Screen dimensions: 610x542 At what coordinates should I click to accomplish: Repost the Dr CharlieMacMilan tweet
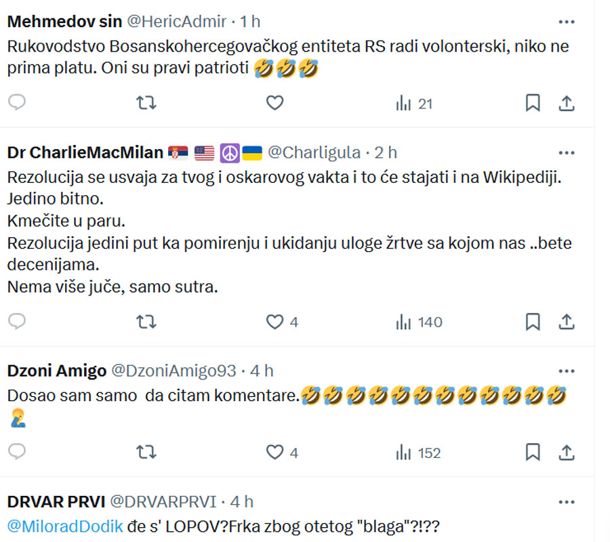(146, 322)
